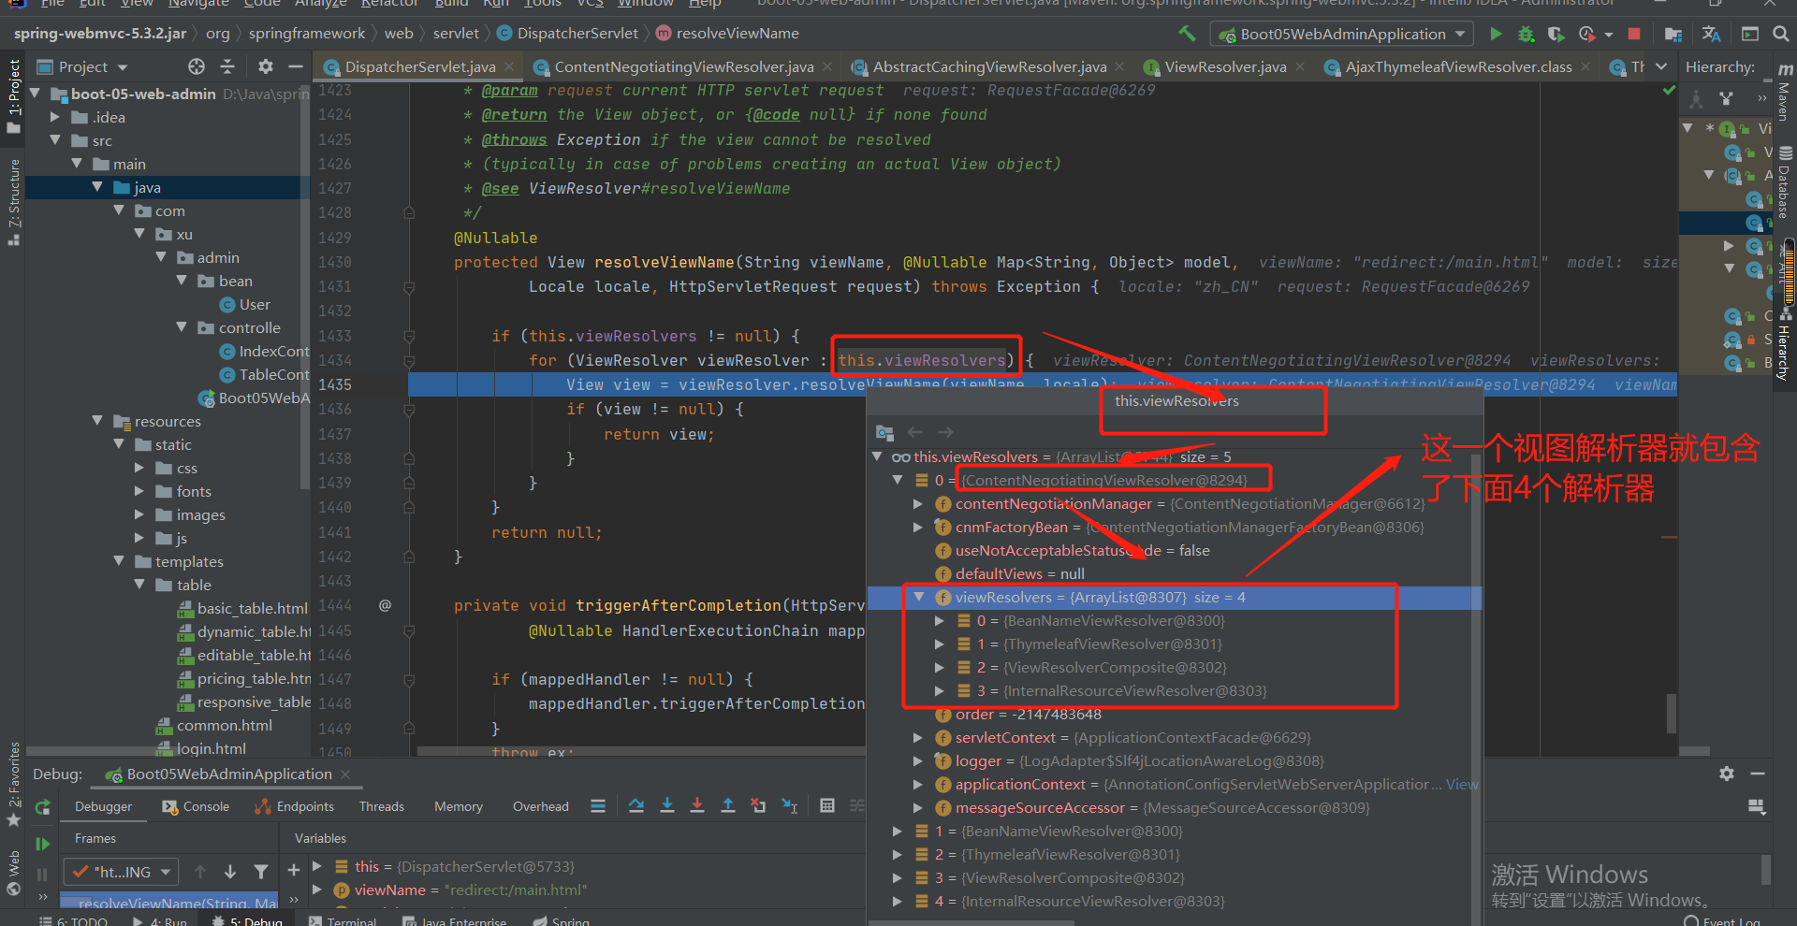The width and height of the screenshot is (1797, 926).
Task: Resume program with green resume icon
Action: pos(42,844)
